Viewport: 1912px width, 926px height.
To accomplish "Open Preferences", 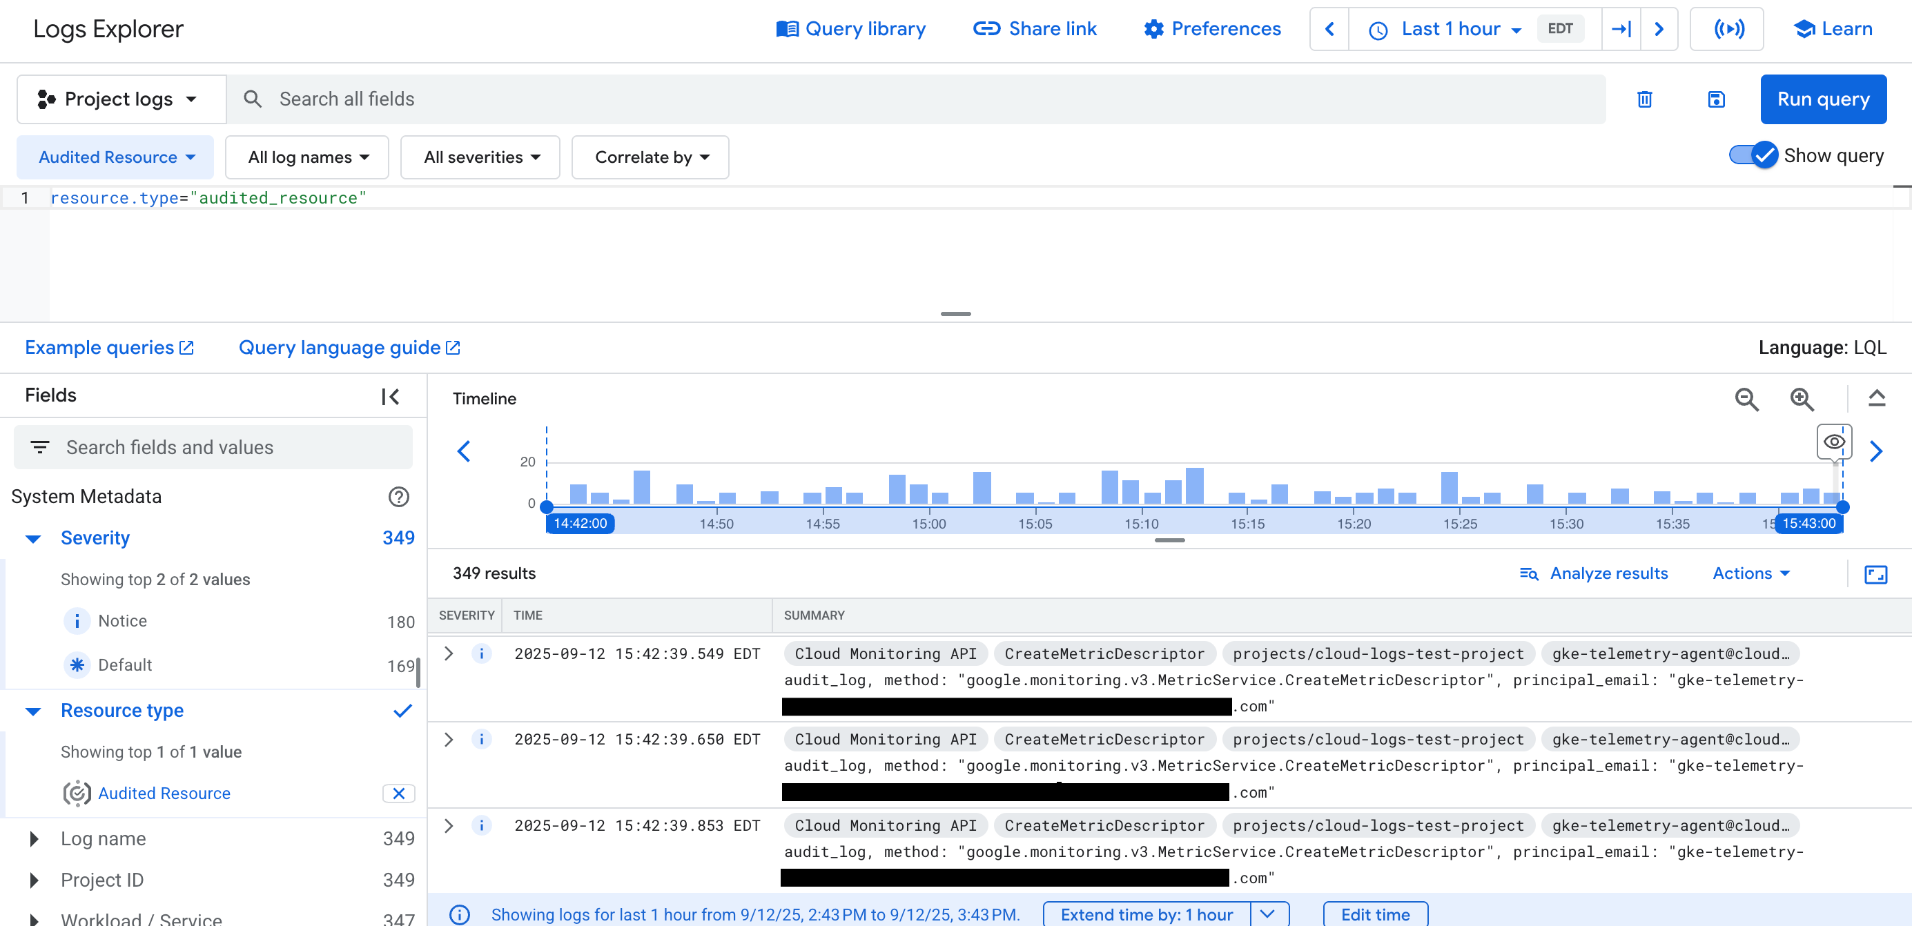I will [1211, 28].
